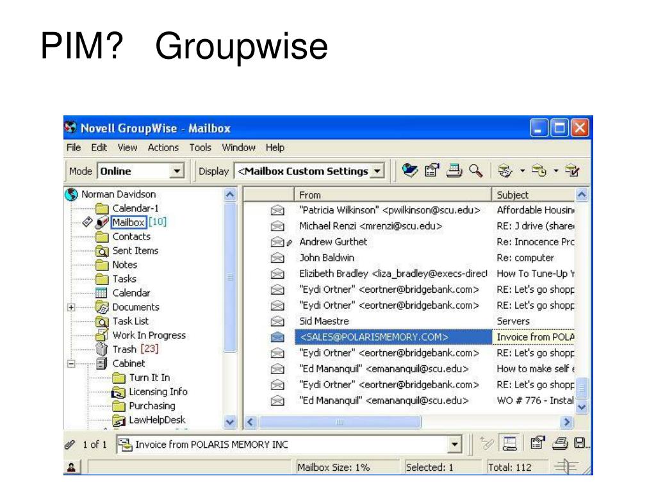The image size is (656, 492).
Task: Click the Documents folder icon
Action: tap(102, 307)
